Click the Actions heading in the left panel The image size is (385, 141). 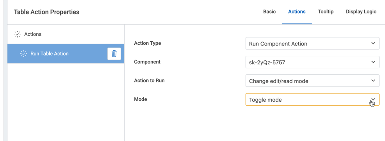point(33,34)
